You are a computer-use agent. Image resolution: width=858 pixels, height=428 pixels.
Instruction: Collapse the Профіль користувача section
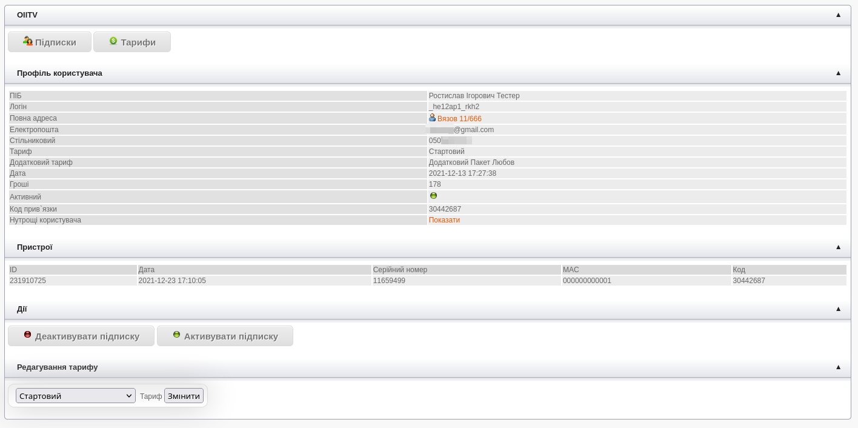pyautogui.click(x=838, y=73)
